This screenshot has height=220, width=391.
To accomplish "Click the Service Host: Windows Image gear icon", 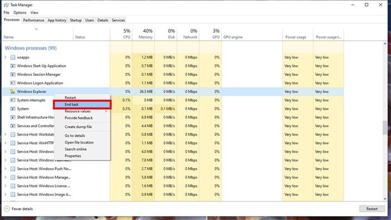I will pyautogui.click(x=13, y=194).
